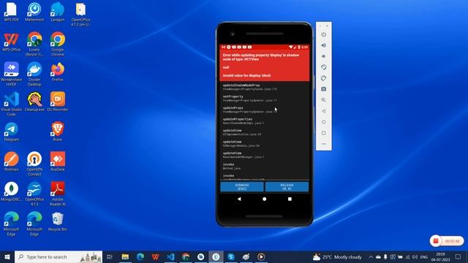468x263 pixels.
Task: Open WPS Office desktop shortcut
Action: (x=12, y=42)
